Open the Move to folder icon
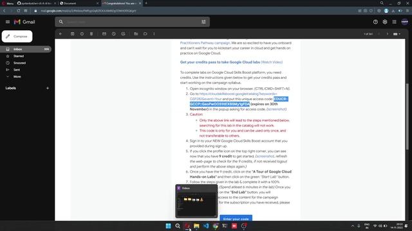412x231 pixels. click(136, 34)
